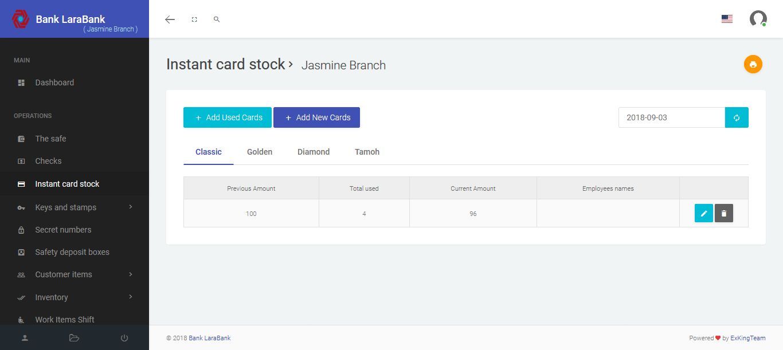The height and width of the screenshot is (350, 783).
Task: Click the orange print icon
Action: pos(753,64)
